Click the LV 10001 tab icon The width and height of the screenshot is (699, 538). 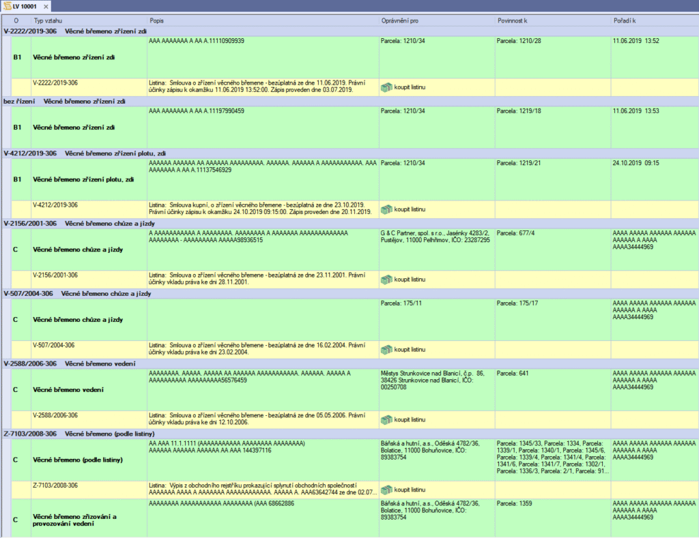coord(8,6)
